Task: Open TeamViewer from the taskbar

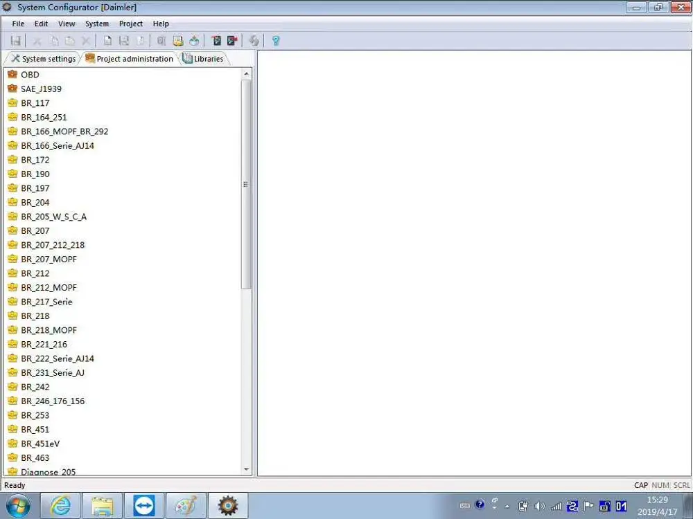Action: click(144, 506)
